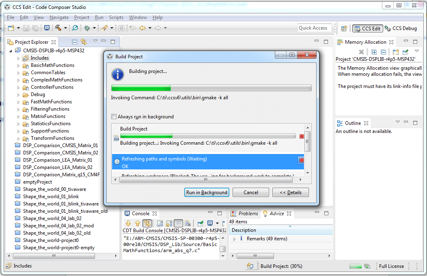Toggle Link with Editor in Project Explorer
Viewport: 427px width, 276px height.
84,42
